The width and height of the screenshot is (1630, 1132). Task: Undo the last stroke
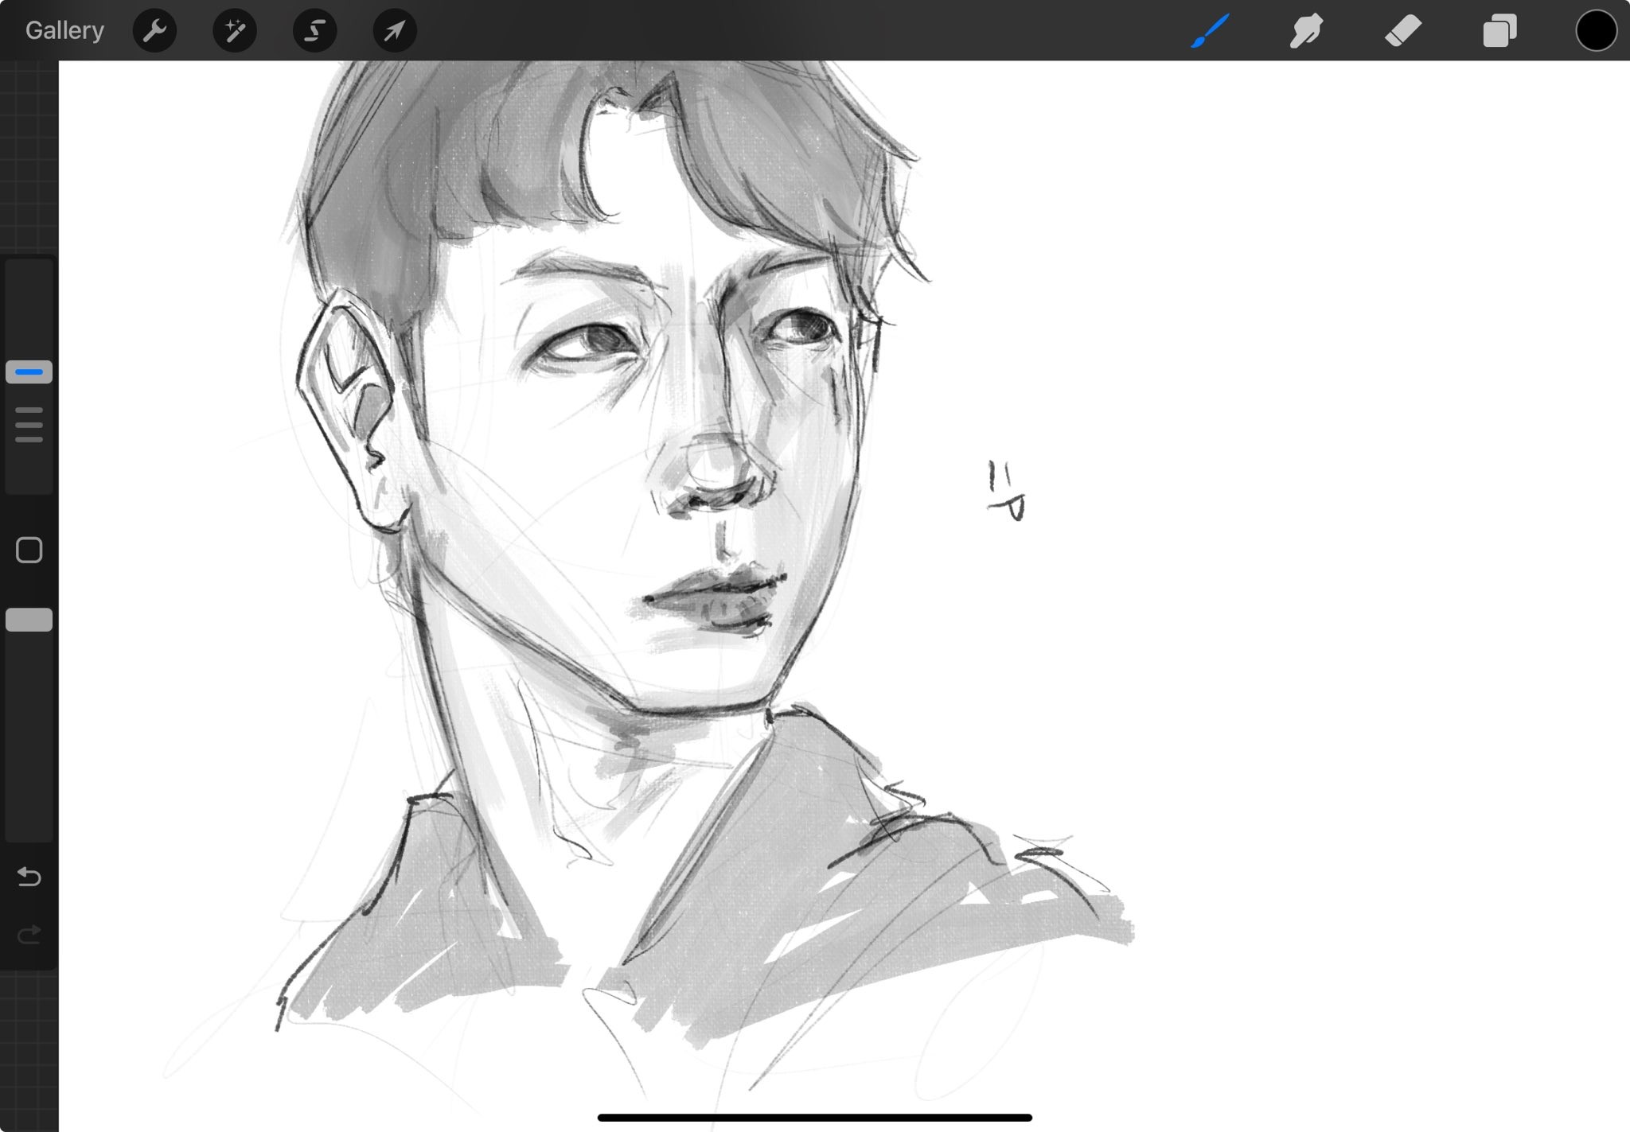[x=29, y=877]
